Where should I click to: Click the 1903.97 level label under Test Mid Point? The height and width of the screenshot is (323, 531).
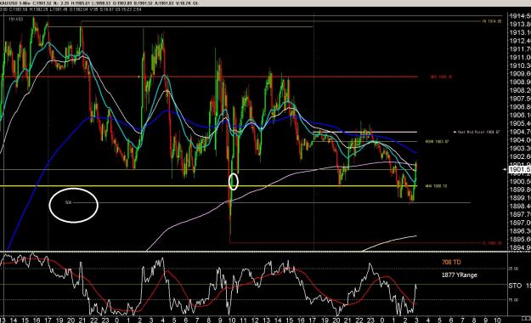click(437, 141)
